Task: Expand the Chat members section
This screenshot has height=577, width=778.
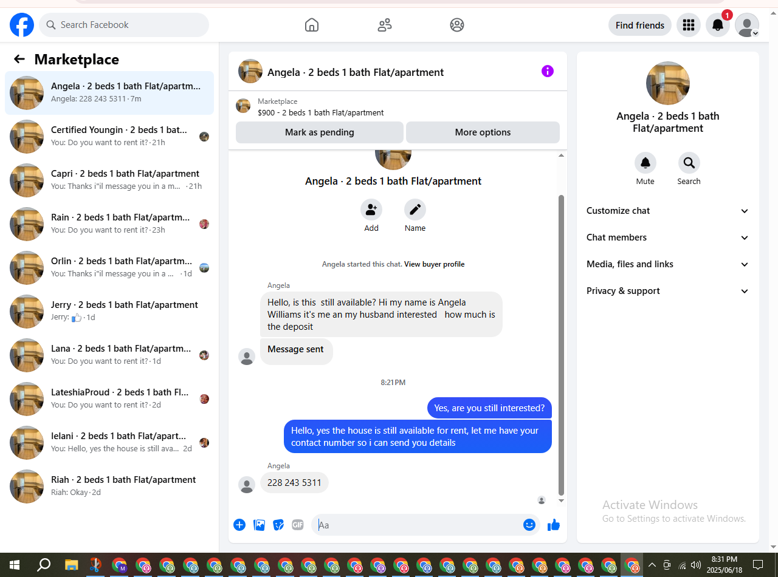Action: pos(668,237)
